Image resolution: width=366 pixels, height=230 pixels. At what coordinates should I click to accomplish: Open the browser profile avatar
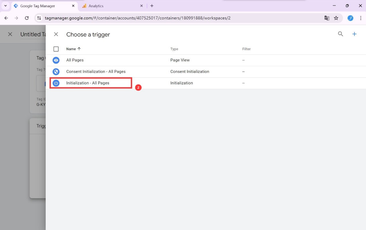(x=350, y=18)
